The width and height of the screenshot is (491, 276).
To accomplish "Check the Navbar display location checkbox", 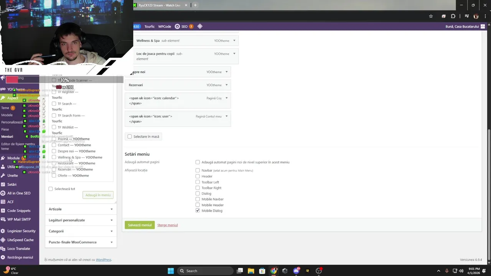I will pyautogui.click(x=198, y=170).
